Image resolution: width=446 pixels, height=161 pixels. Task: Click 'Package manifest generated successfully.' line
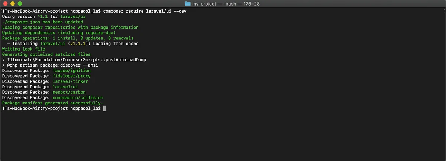click(x=53, y=103)
